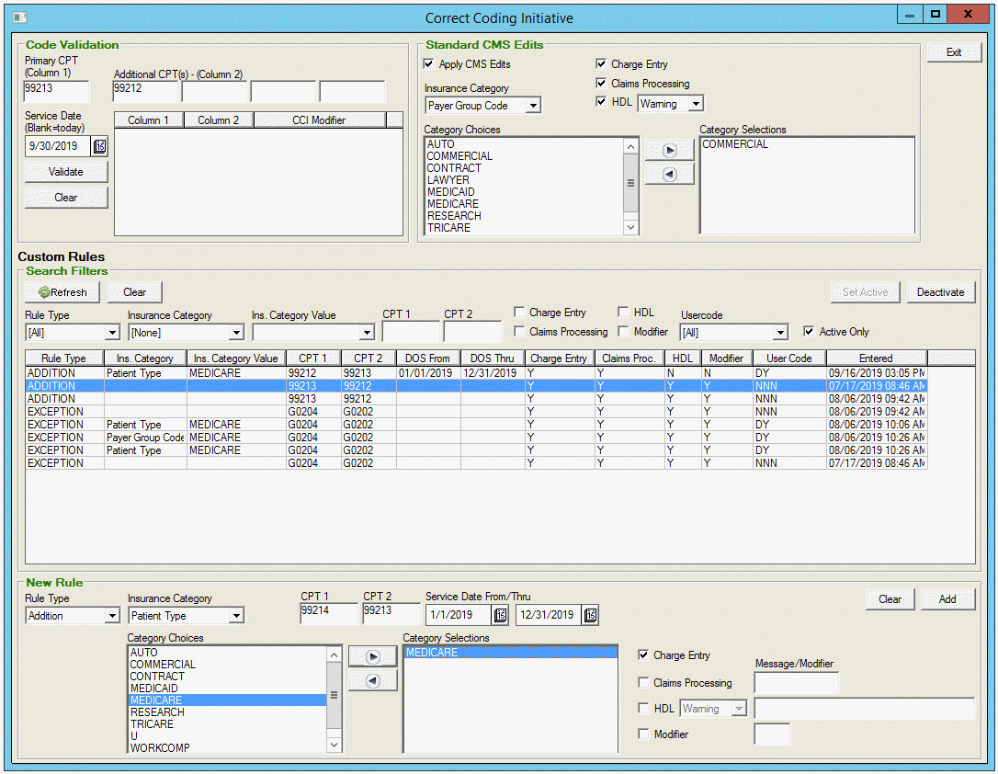Enable Claims Processing in New Rule
Image resolution: width=998 pixels, height=774 pixels.
point(644,683)
